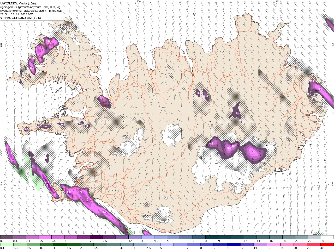Select the 'VT: Fim. 23.11.2023 08Z (+2 h)' line
Screen dimensions: 334x250
[x=20, y=18]
